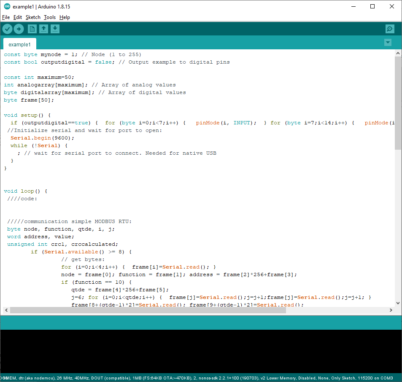The height and width of the screenshot is (382, 402).
Task: Click the 'unsigned int crcl, crccalculated;' line
Action: pos(62,244)
